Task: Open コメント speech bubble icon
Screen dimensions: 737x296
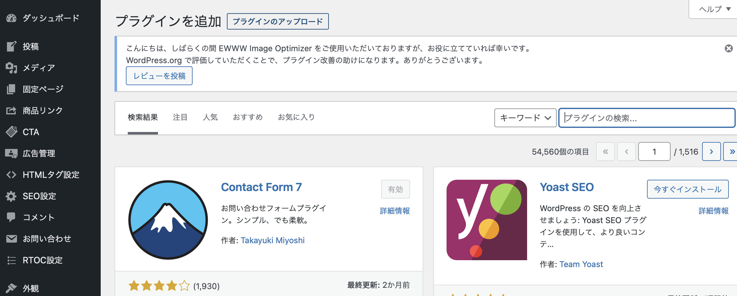Action: click(x=11, y=217)
